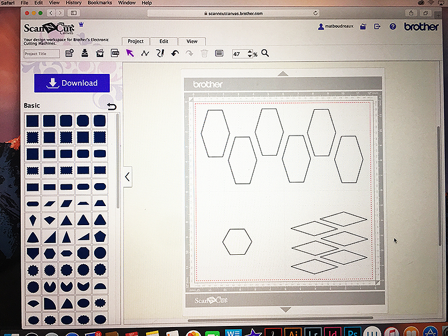Click the logout icon beside help
The width and height of the screenshot is (448, 336).
point(377,26)
